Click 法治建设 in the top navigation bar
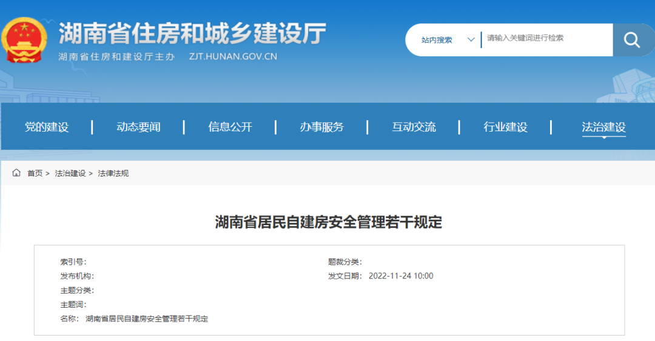The image size is (655, 341). coord(603,127)
